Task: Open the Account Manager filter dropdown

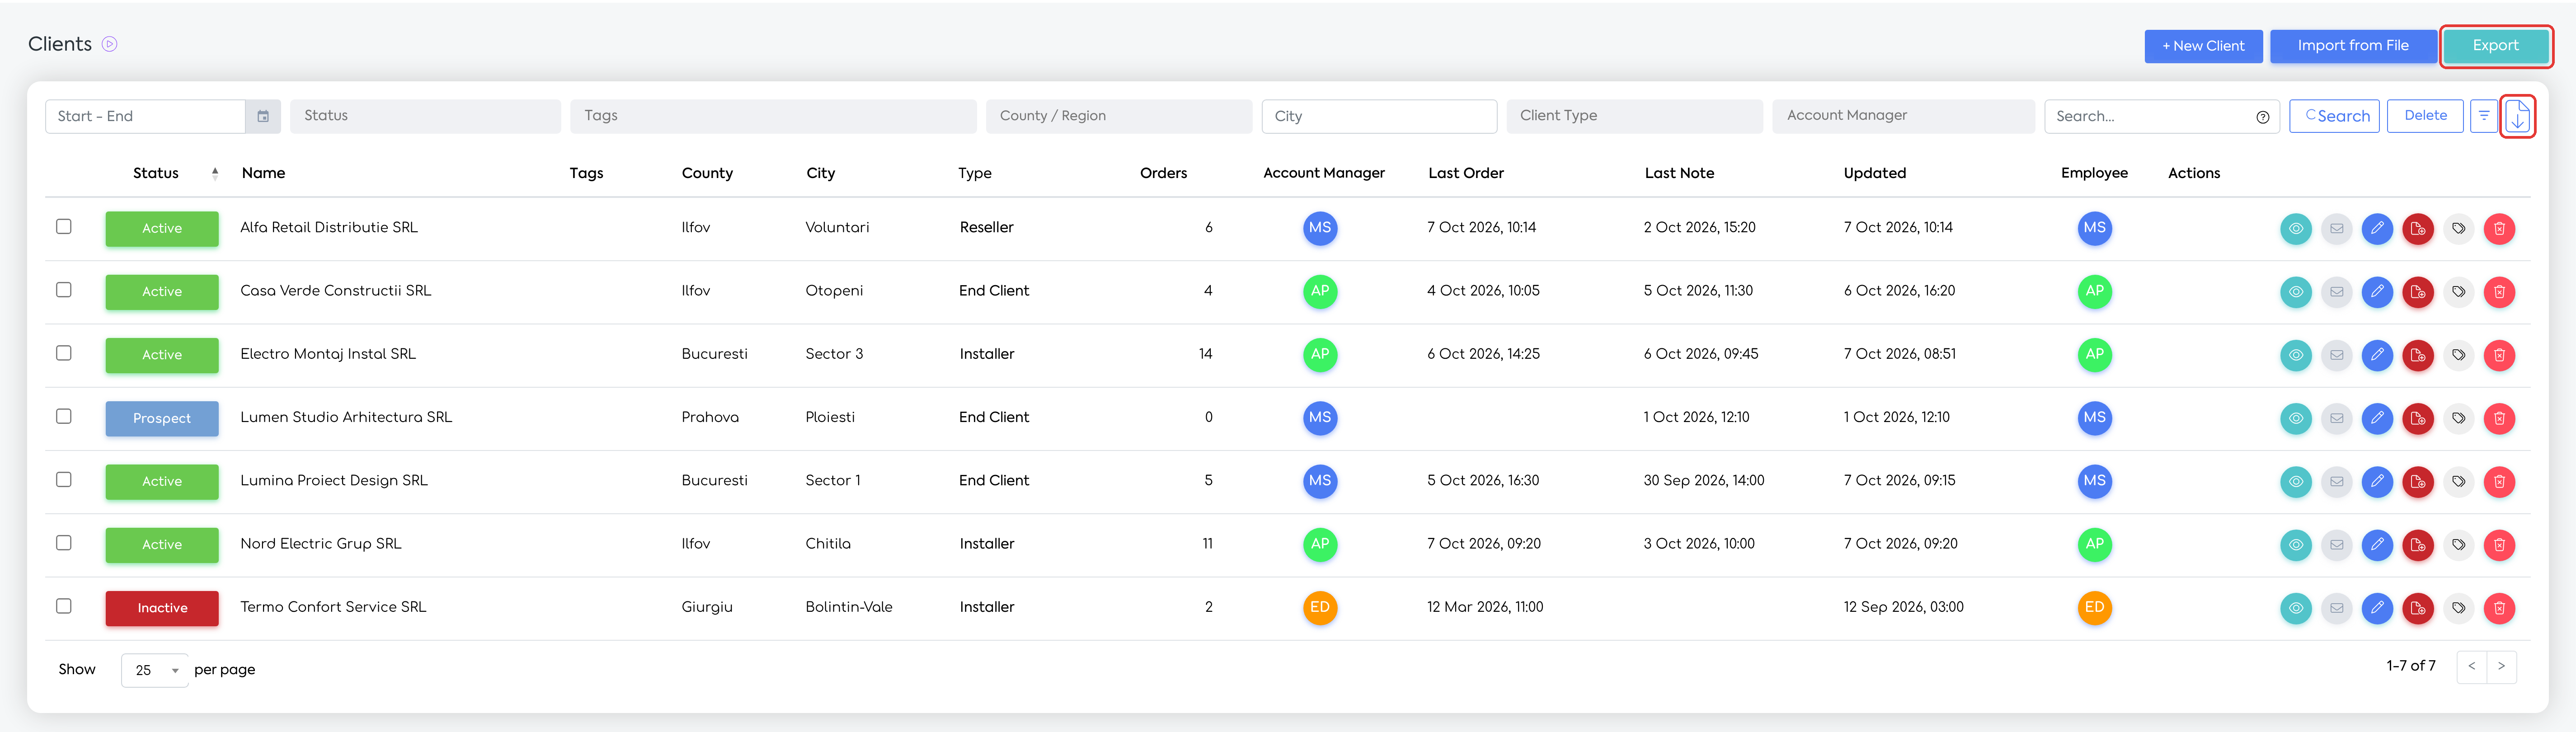Action: (1903, 116)
